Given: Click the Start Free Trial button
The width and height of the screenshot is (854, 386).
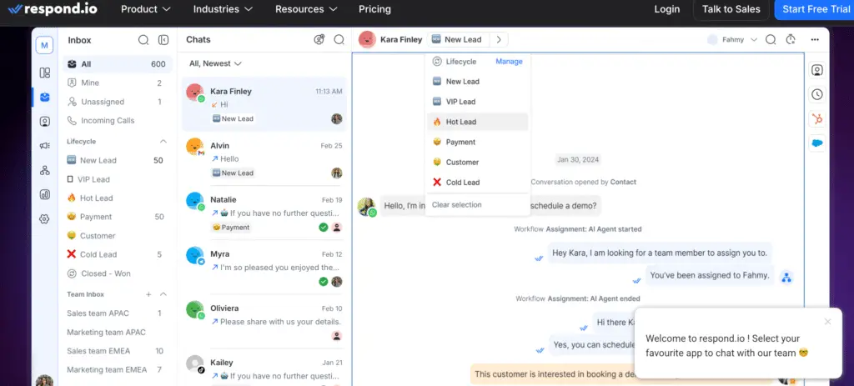Looking at the screenshot, I should pyautogui.click(x=816, y=9).
